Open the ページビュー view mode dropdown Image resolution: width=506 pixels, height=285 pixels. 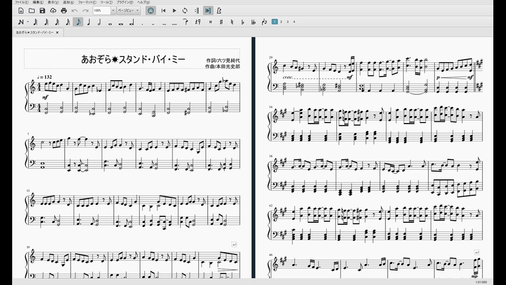[129, 11]
